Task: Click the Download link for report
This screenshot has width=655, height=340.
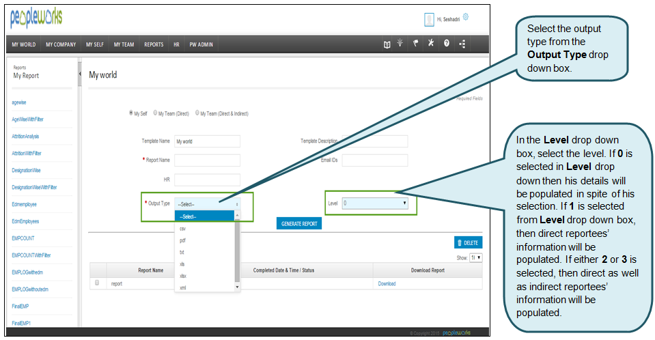Action: pos(387,283)
